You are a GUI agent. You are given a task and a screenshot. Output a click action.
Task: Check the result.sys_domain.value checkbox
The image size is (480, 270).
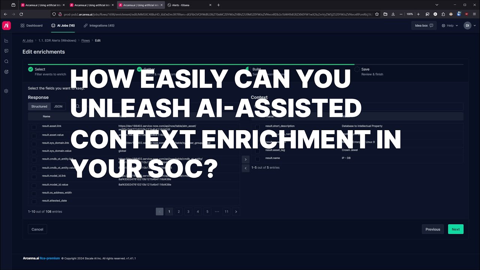[x=34, y=151]
